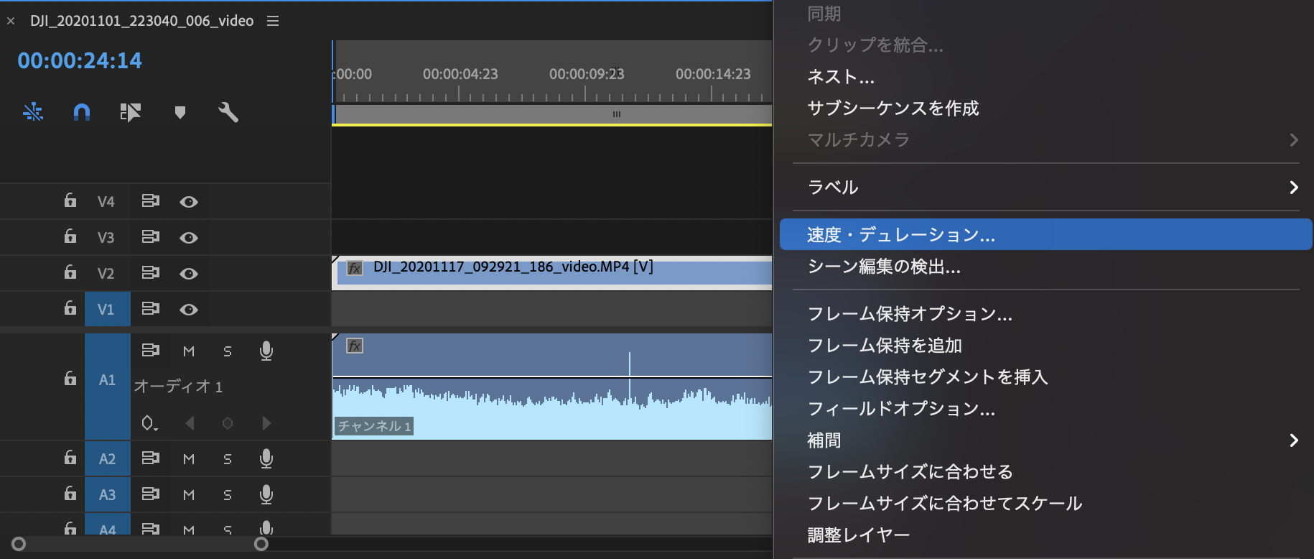1314x559 pixels.
Task: Select the DJI_20201117 video clip on V2
Action: pos(551,272)
